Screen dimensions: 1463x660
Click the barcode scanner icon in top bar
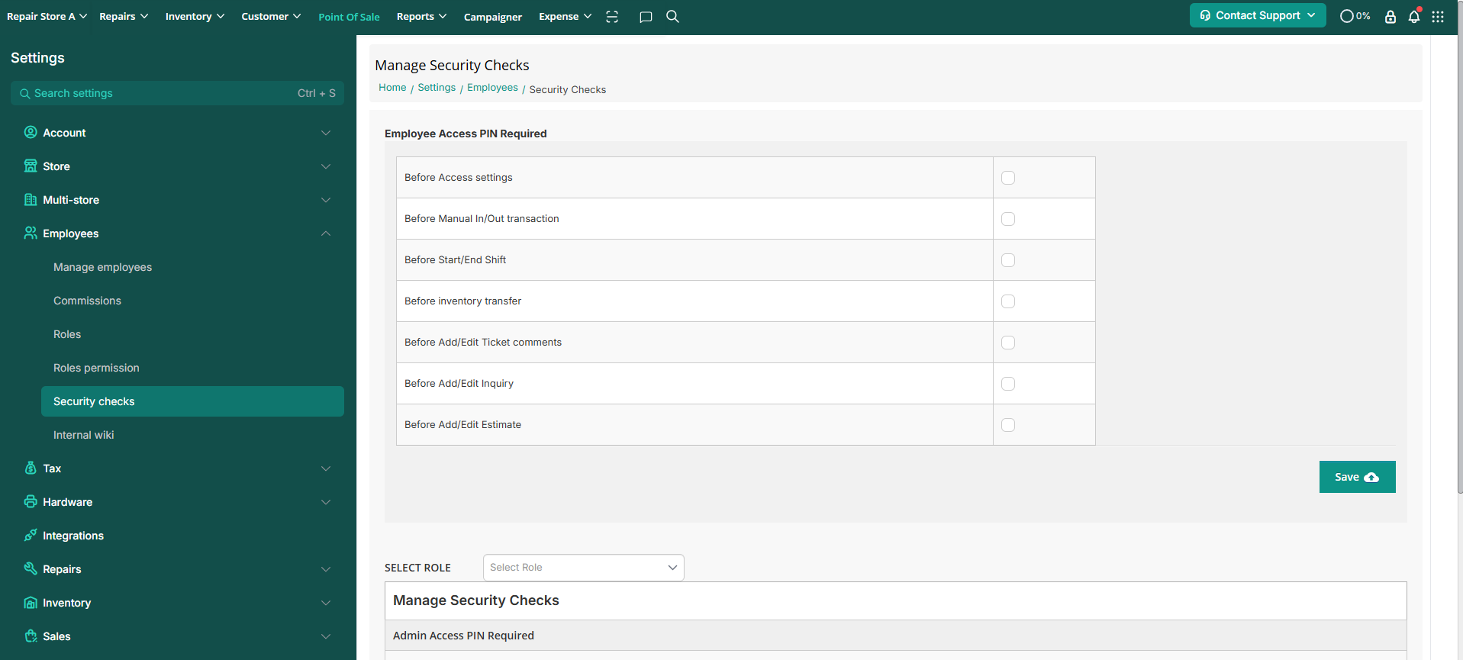[x=612, y=17]
